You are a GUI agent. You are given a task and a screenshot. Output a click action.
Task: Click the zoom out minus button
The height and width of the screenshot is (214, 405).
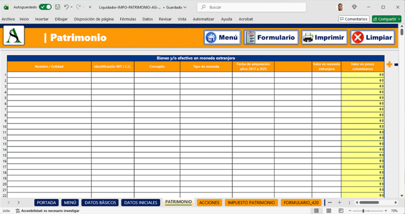(350, 211)
